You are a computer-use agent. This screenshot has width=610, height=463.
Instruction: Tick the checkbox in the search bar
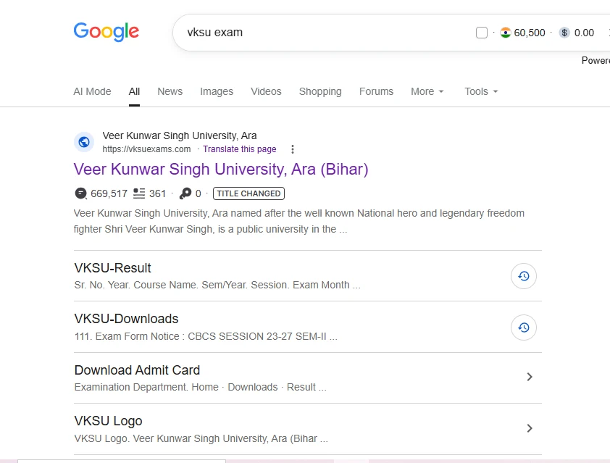[482, 33]
